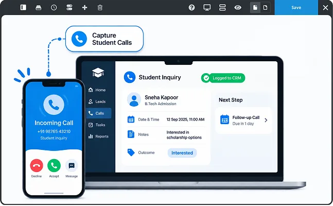Open history via the clock icon
Viewport: 333px width, 206px height.
click(x=54, y=7)
